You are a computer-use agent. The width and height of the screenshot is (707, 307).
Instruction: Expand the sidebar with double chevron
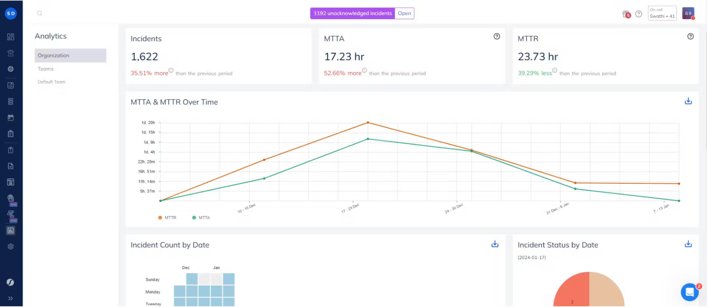11,298
